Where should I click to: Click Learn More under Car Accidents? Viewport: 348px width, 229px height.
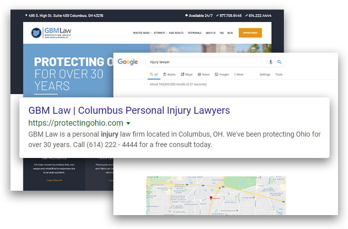54,180
